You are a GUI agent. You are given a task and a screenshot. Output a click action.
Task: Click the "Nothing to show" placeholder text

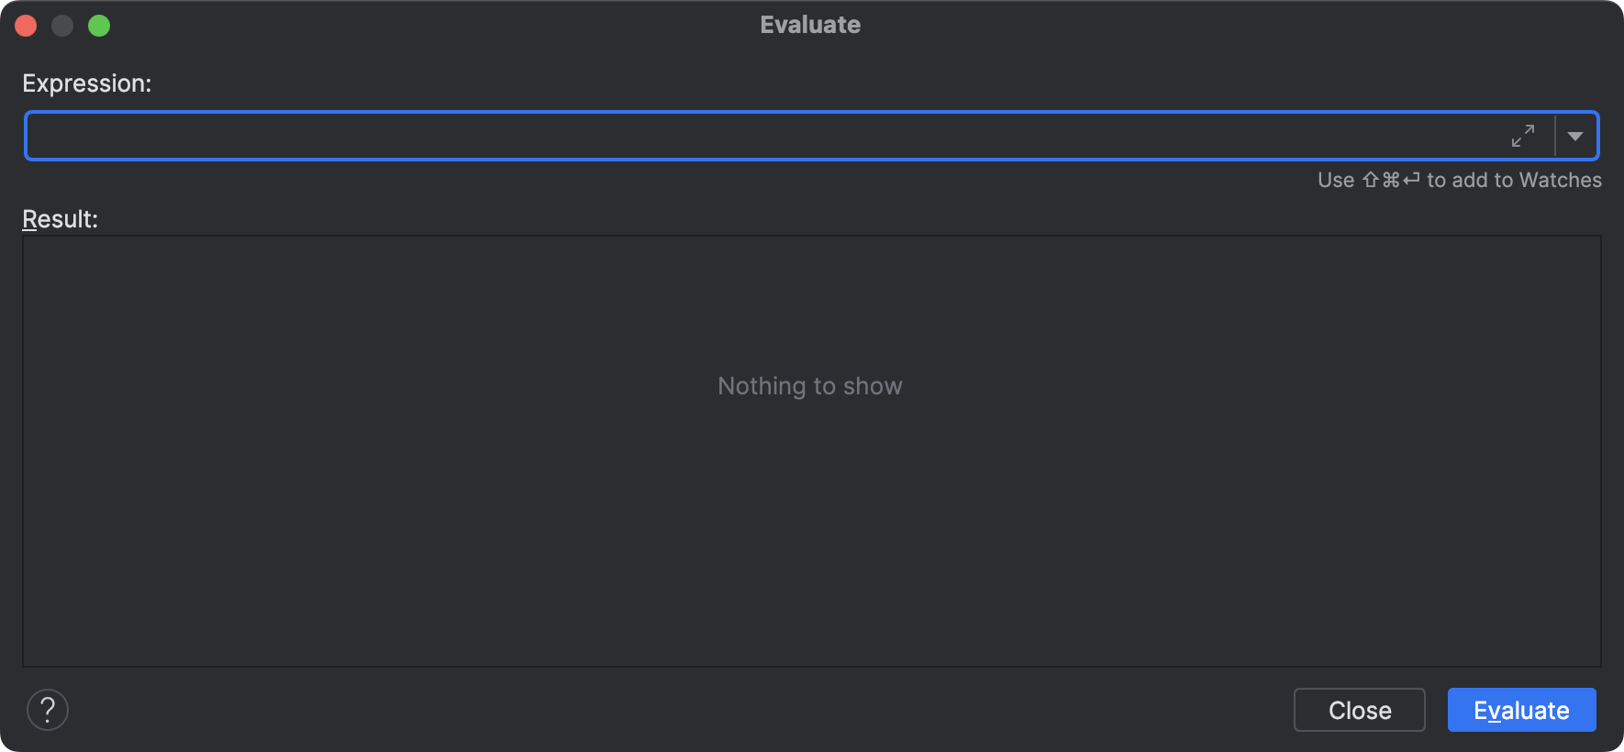tap(810, 386)
